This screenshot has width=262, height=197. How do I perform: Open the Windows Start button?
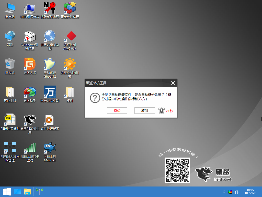6,192
